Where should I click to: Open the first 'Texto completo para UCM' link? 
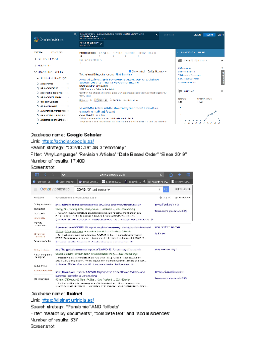point(171,211)
